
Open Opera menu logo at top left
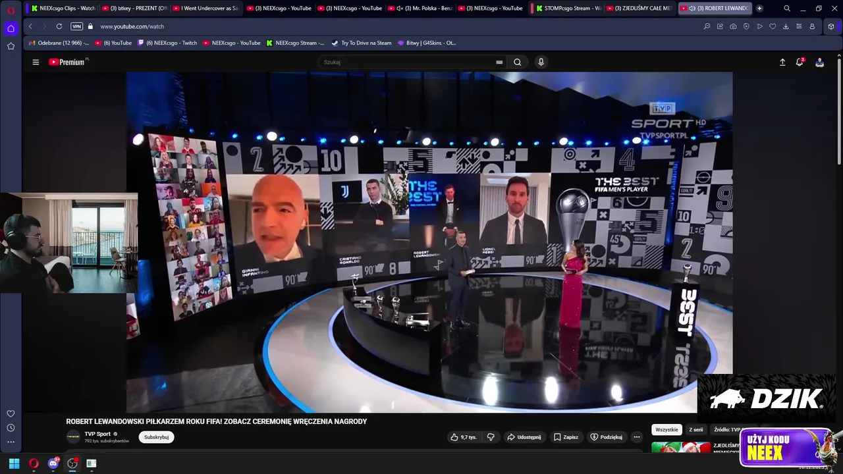click(11, 10)
